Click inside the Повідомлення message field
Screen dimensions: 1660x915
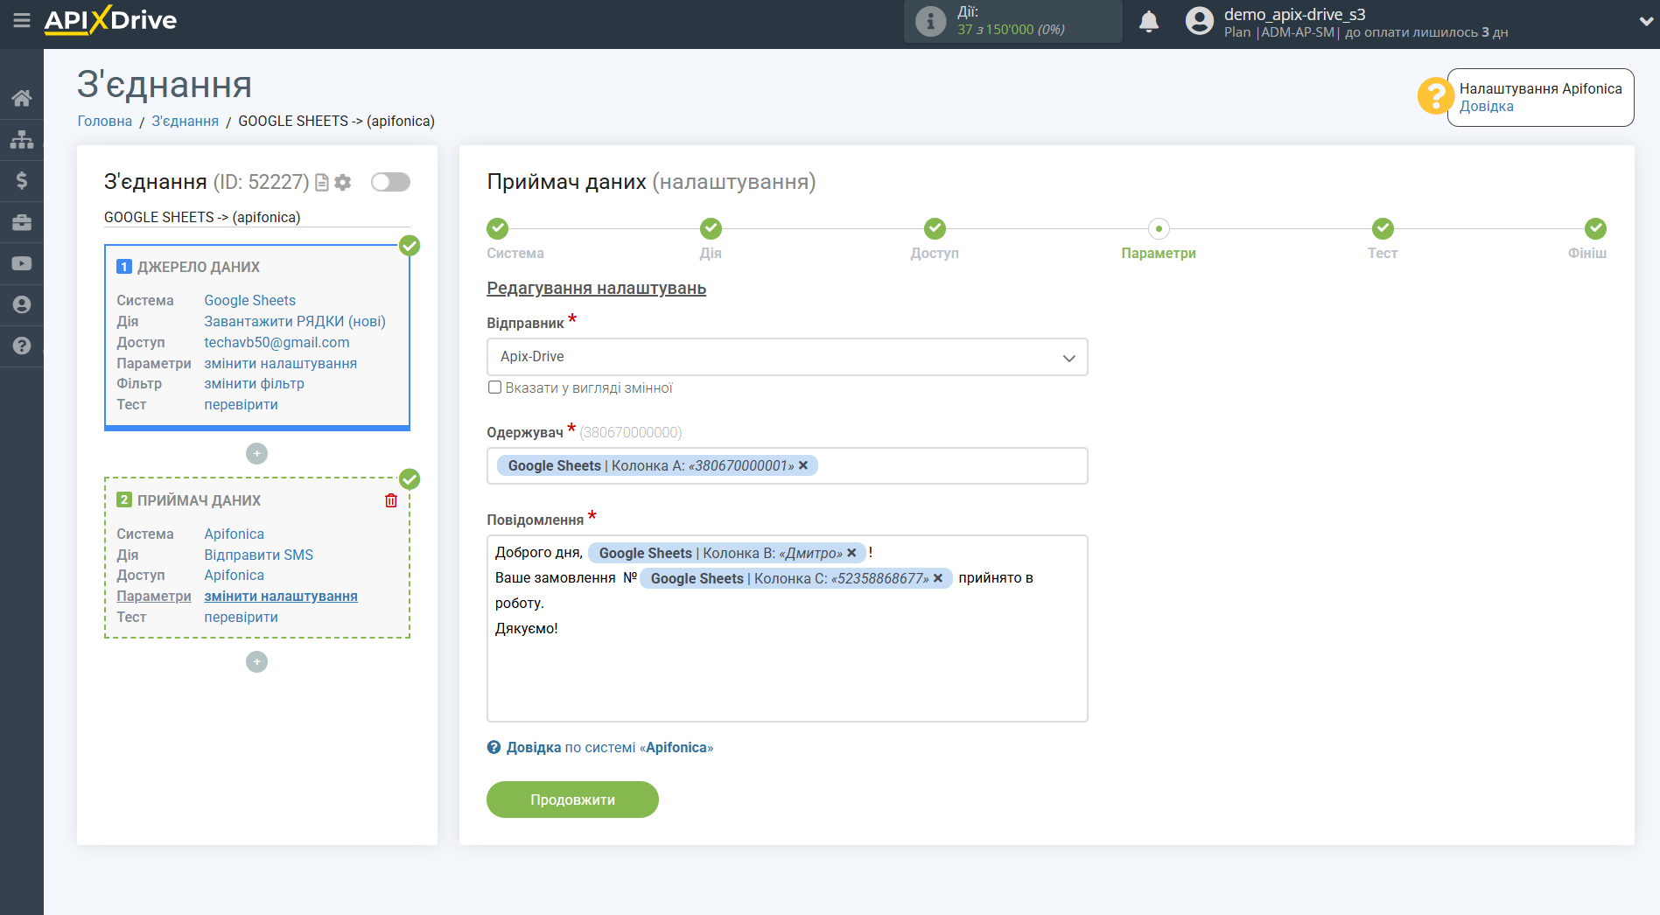[787, 674]
